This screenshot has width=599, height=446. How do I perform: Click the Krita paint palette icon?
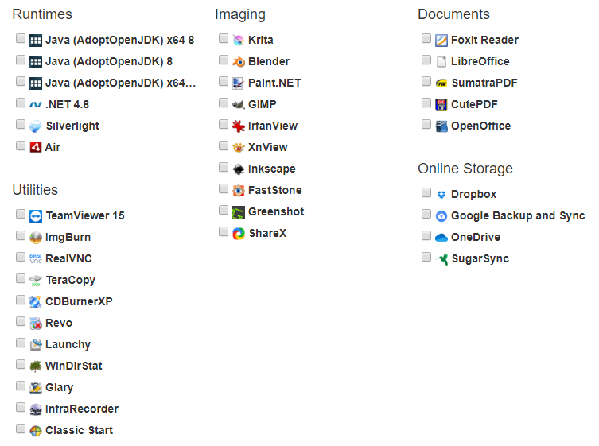coord(239,40)
